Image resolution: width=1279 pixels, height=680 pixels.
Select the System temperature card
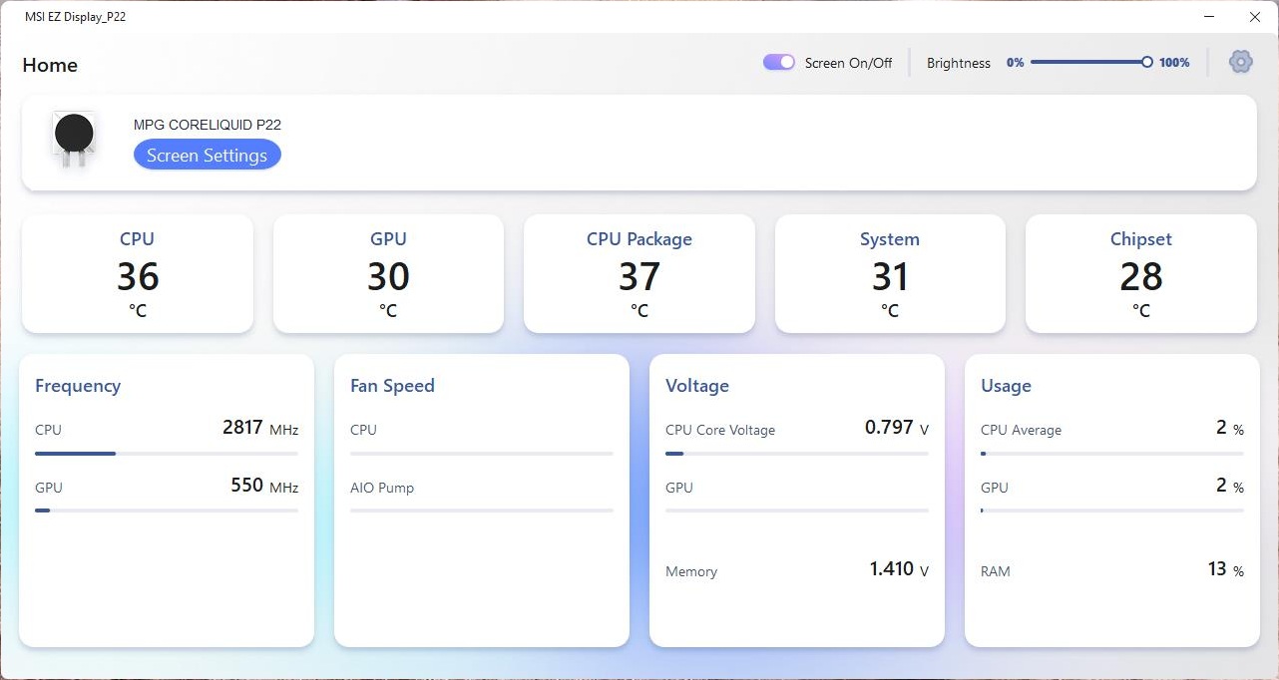point(890,273)
